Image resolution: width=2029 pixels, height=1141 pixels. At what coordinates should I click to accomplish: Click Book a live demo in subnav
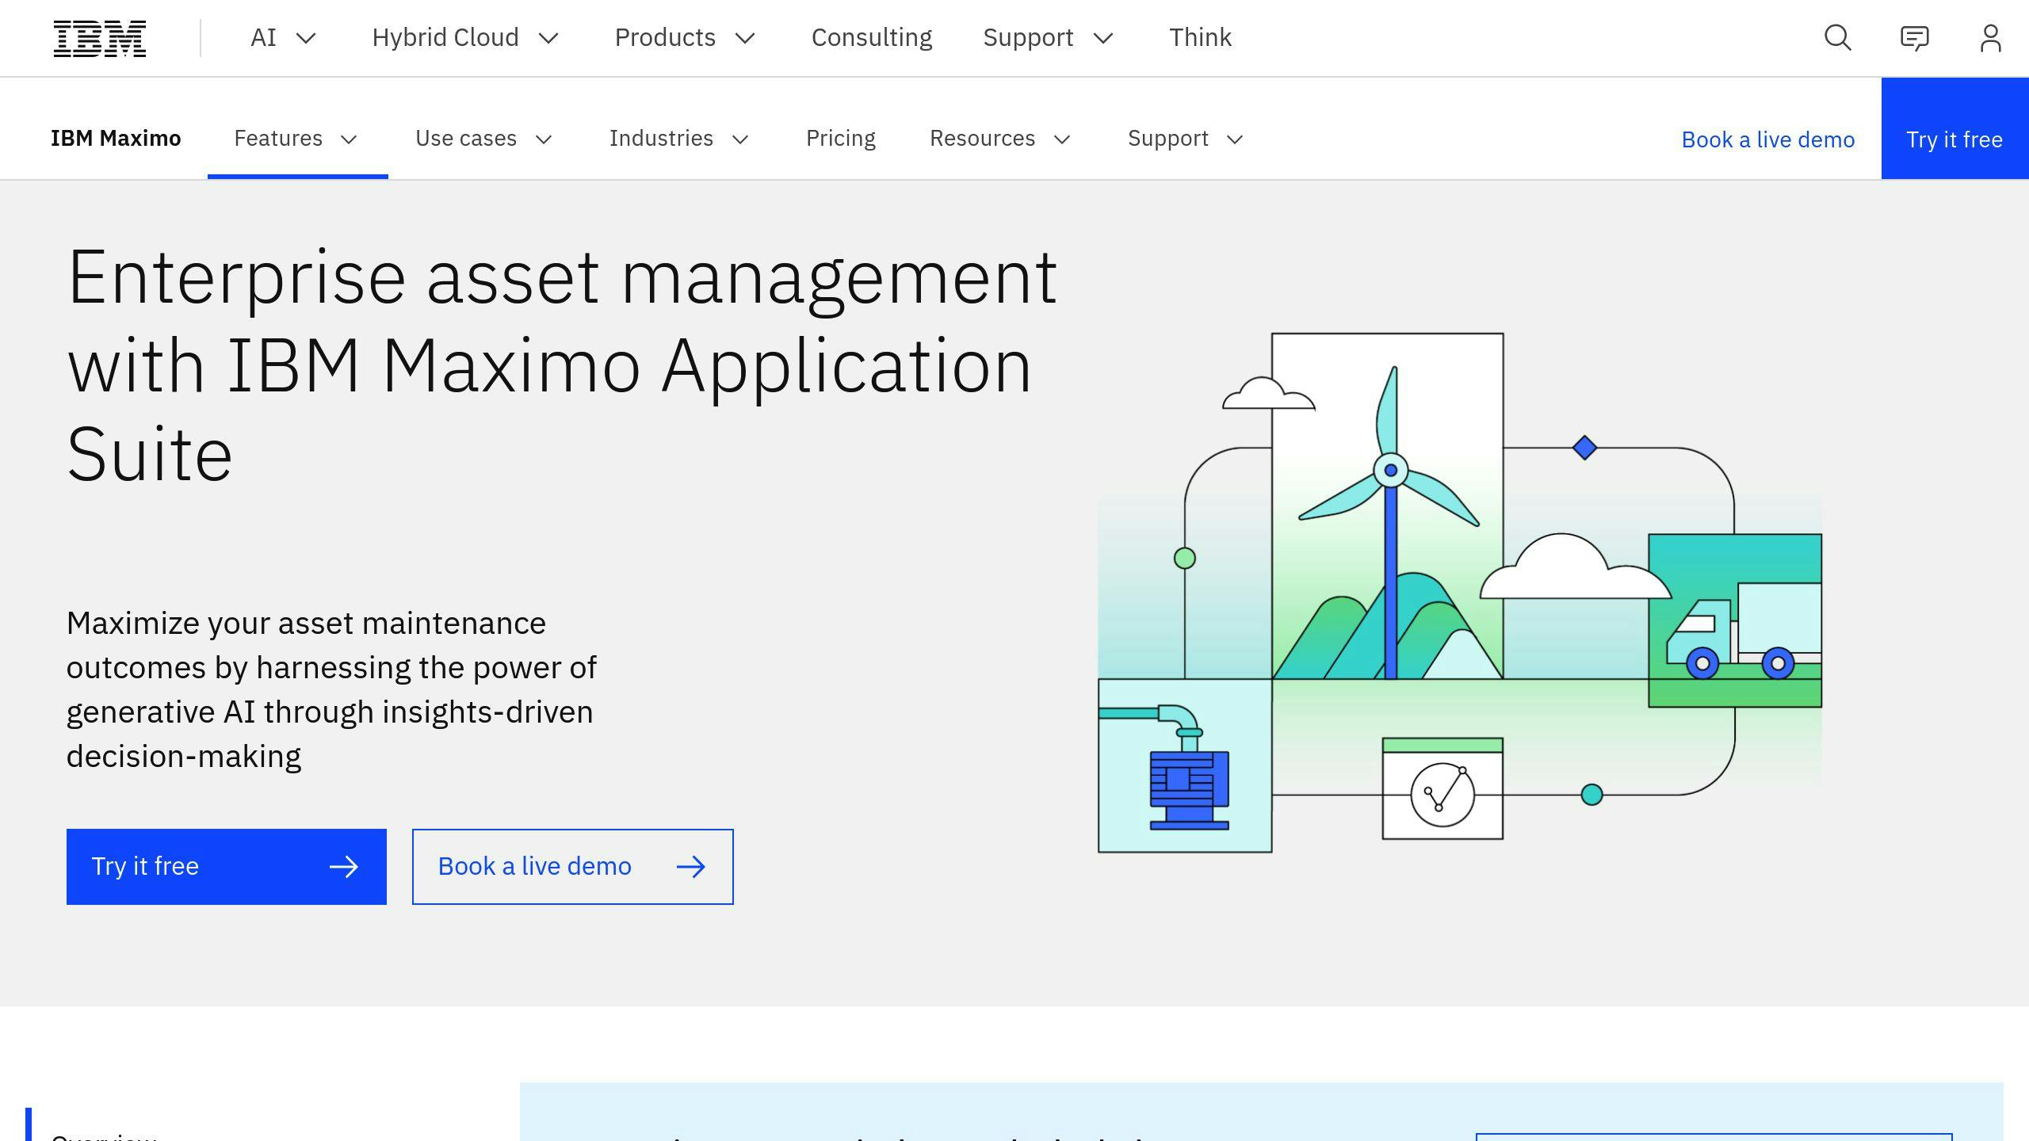(x=1768, y=139)
